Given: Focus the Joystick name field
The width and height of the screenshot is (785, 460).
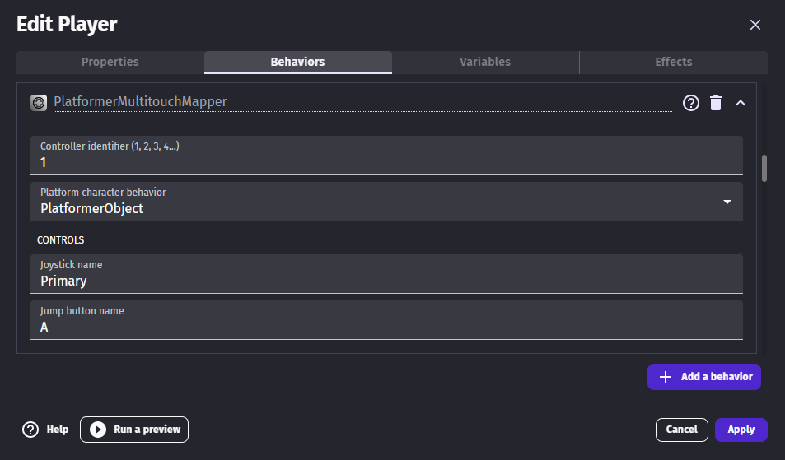Looking at the screenshot, I should pos(387,281).
